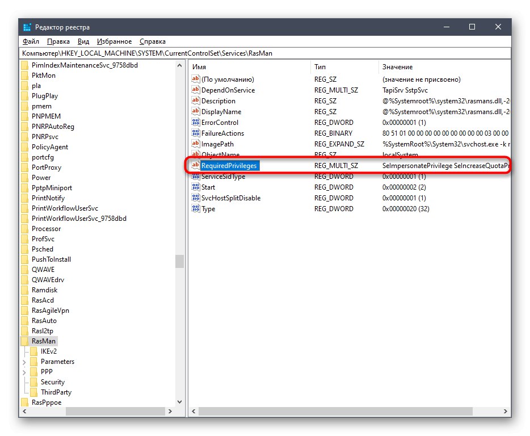Select the Rasl2tp key in tree

[42, 331]
